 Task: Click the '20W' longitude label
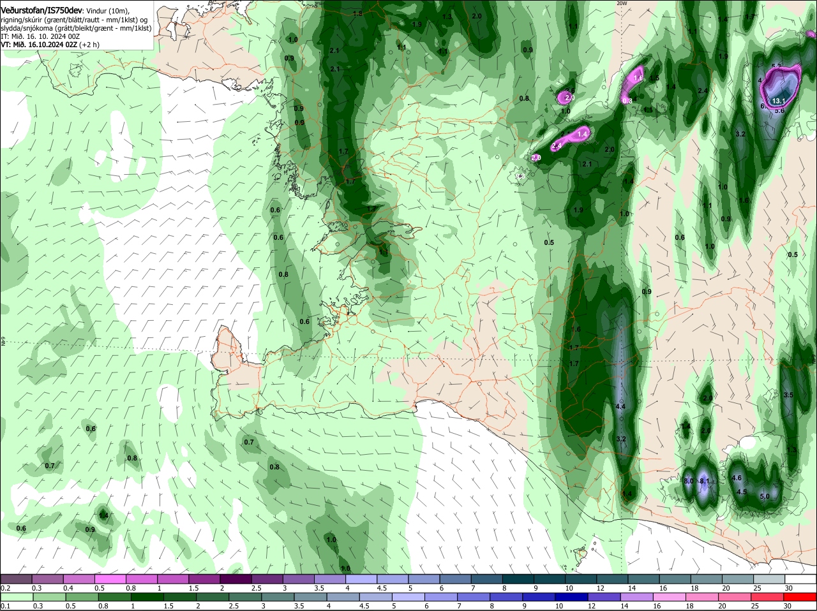(622, 3)
